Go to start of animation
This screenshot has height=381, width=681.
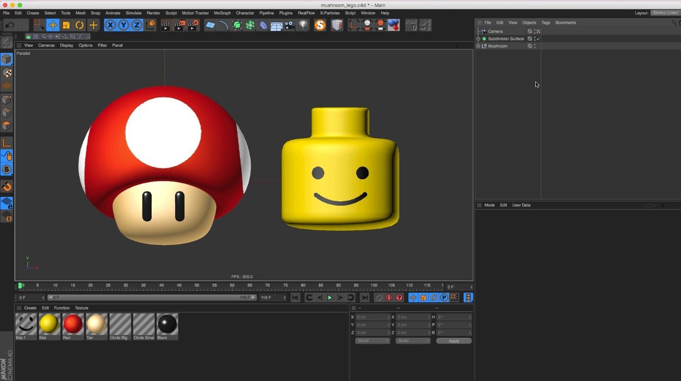click(295, 298)
